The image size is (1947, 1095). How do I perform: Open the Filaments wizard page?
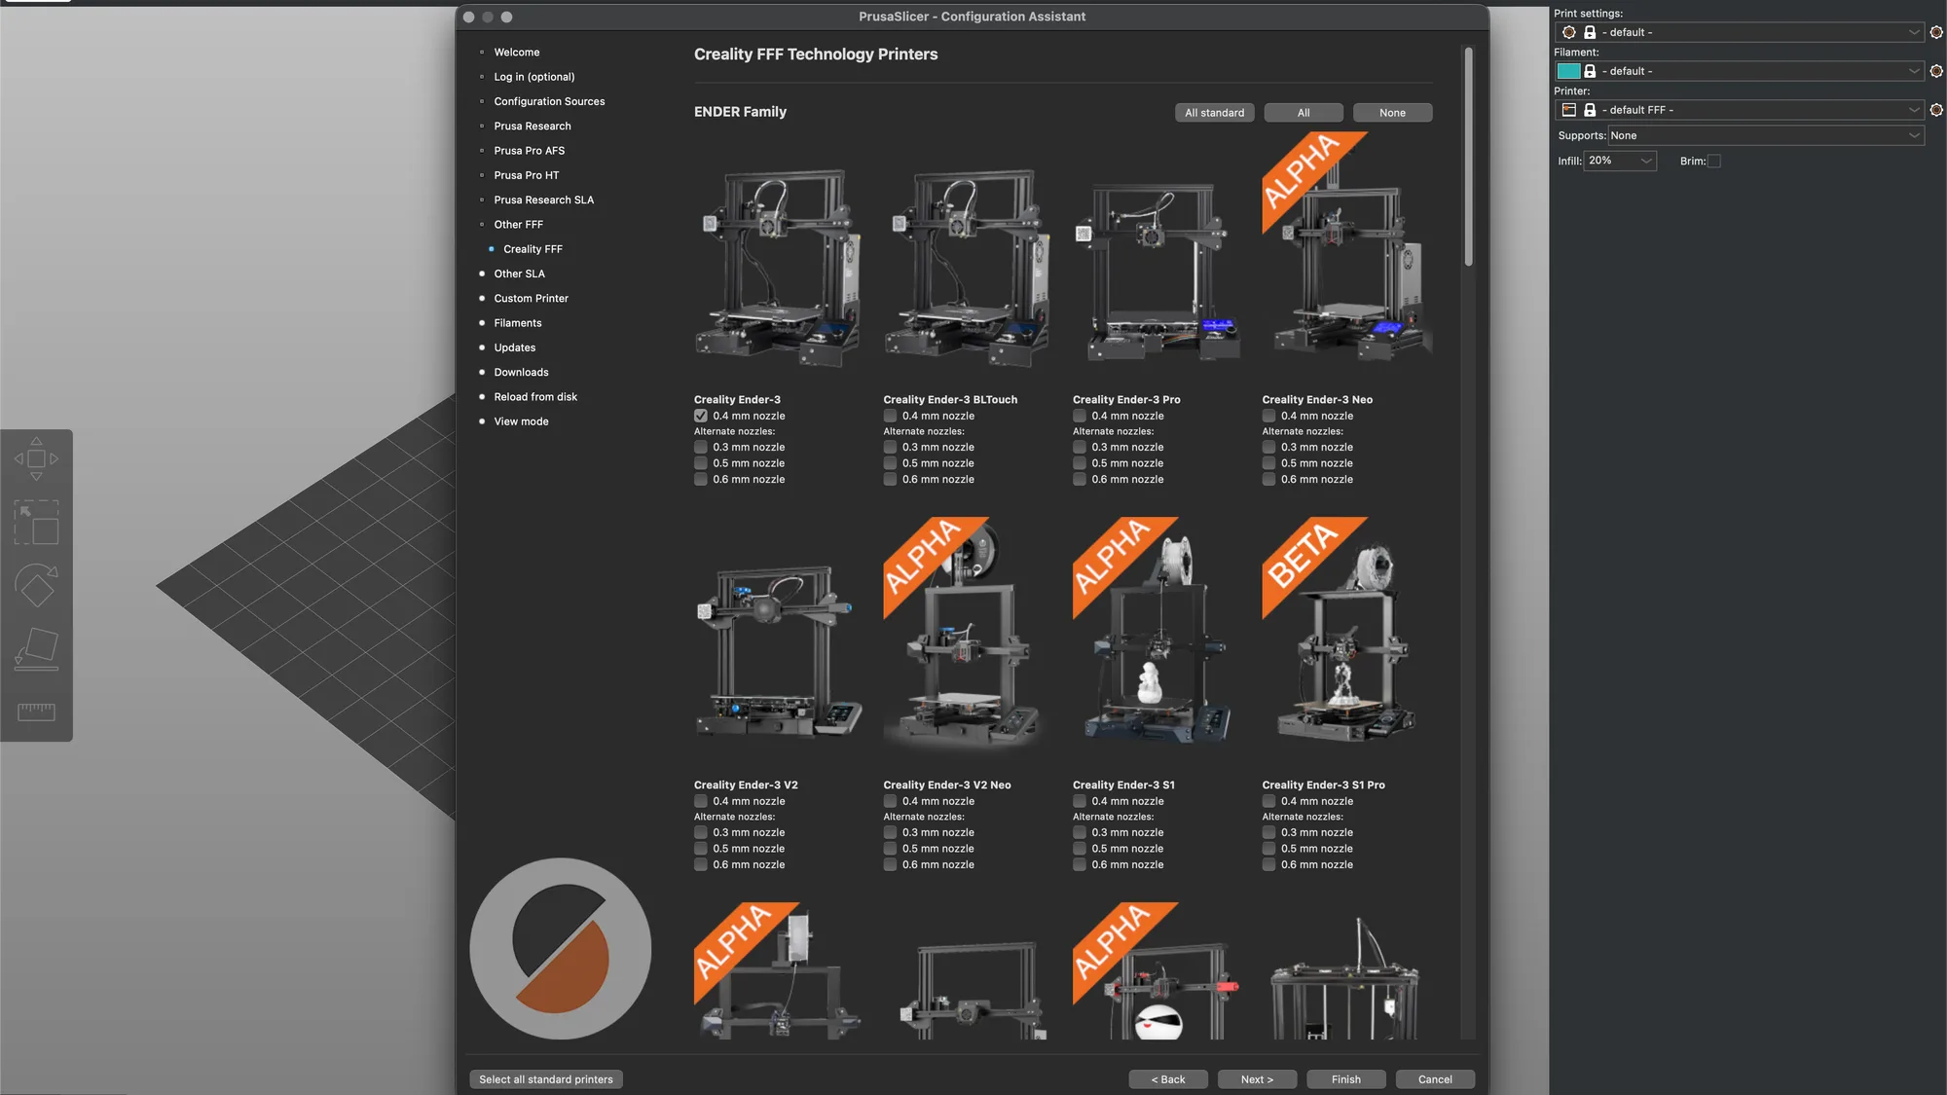coord(517,323)
